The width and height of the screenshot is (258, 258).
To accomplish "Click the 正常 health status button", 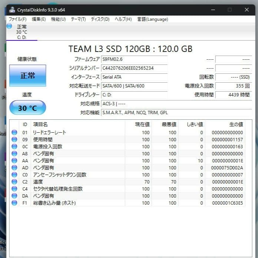I will 28,76.
